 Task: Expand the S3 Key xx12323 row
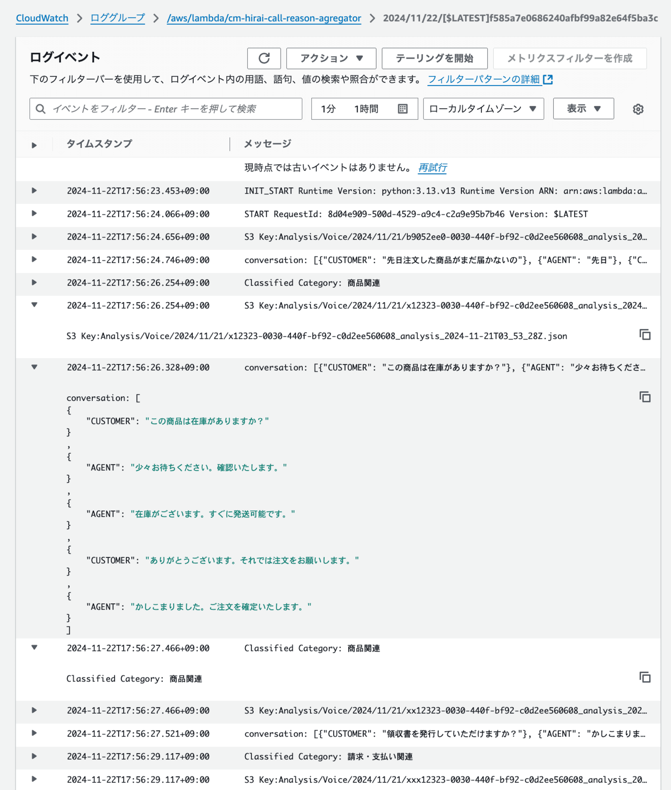34,710
